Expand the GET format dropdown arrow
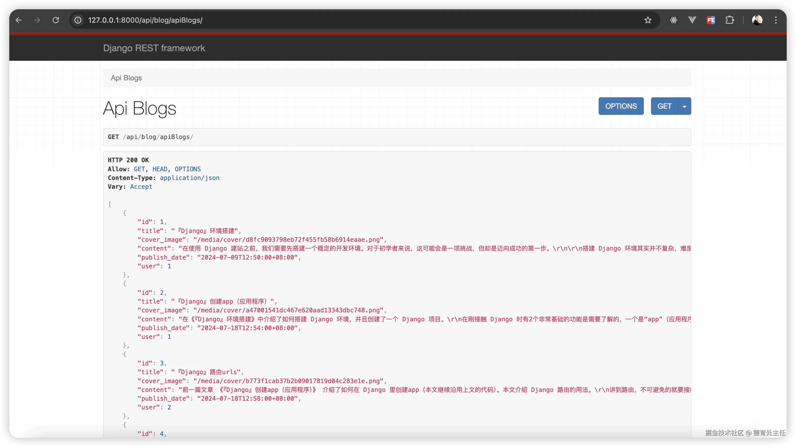This screenshot has width=796, height=447. point(685,106)
